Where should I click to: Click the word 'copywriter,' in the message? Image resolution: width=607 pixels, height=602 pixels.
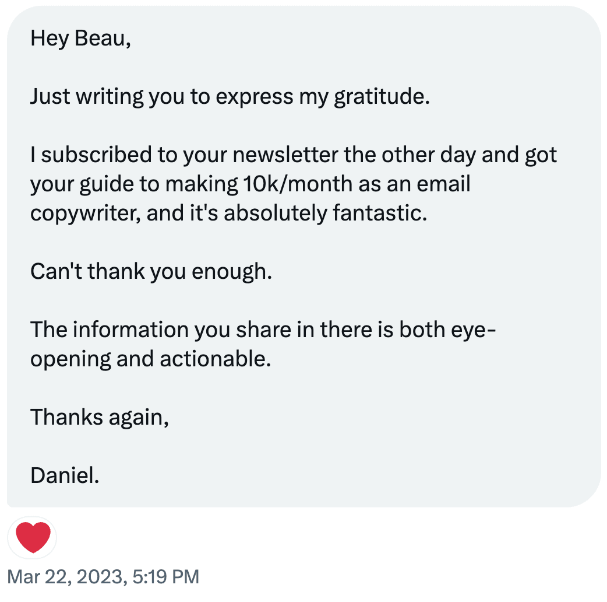pos(86,213)
